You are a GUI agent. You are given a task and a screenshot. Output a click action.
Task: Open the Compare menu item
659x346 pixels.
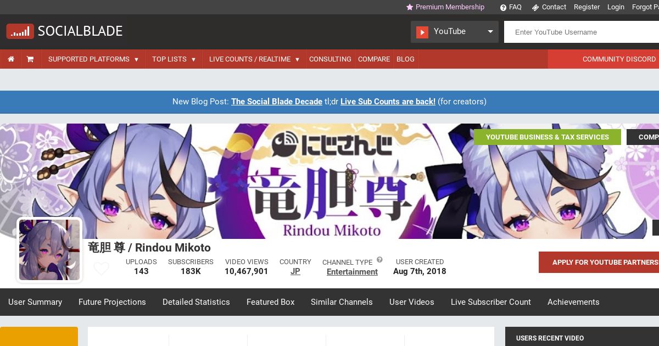[x=374, y=59]
